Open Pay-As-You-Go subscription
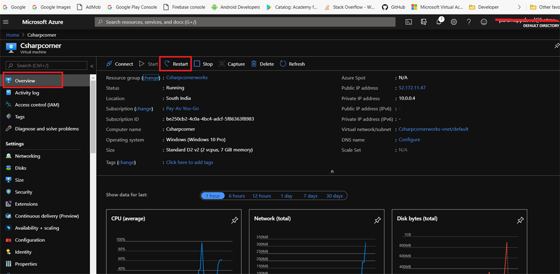Image resolution: width=560 pixels, height=274 pixels. [x=183, y=108]
